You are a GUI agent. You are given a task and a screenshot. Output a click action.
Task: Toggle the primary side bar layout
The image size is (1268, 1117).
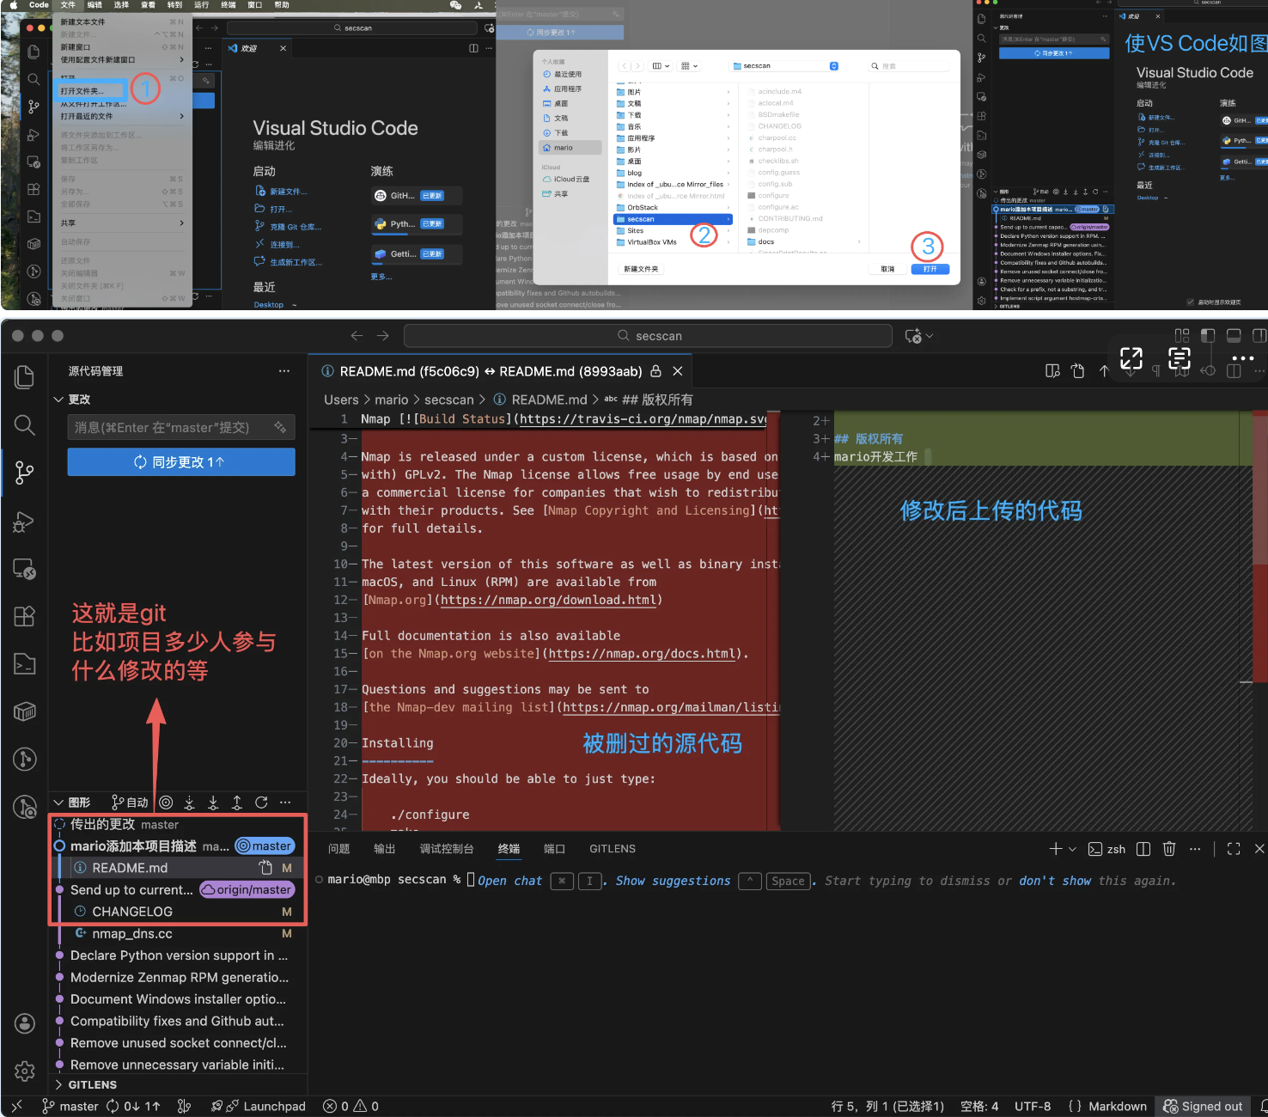(1208, 336)
